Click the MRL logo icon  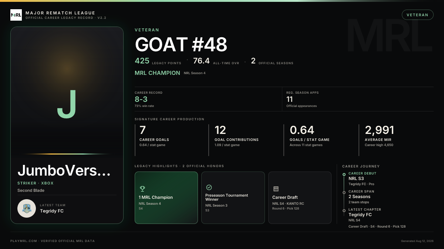coord(16,15)
